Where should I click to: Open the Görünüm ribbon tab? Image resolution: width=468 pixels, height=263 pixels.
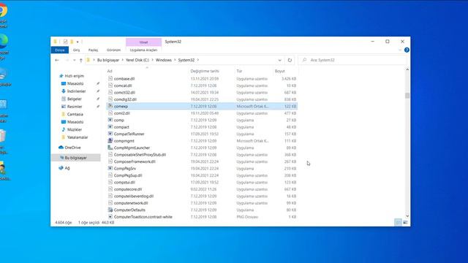tap(114, 50)
